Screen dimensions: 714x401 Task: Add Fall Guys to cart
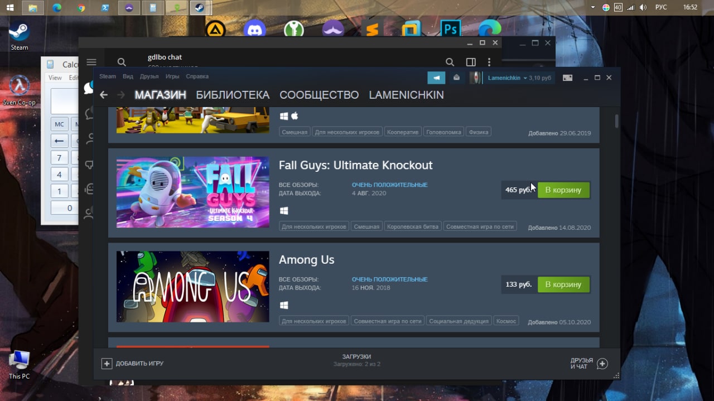click(563, 190)
